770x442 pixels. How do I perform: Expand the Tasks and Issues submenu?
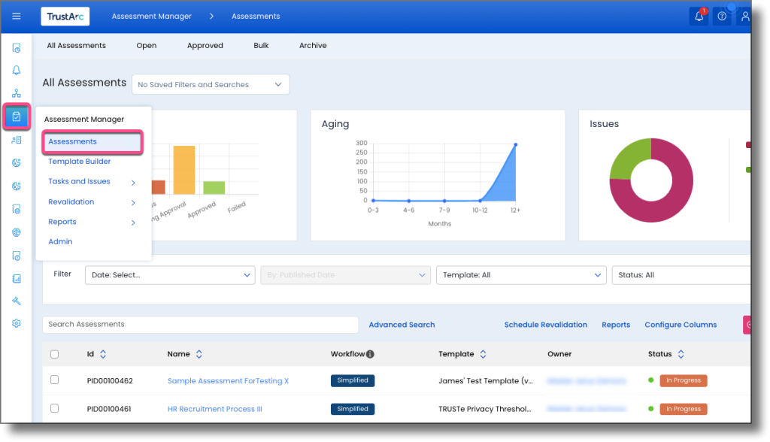click(133, 183)
